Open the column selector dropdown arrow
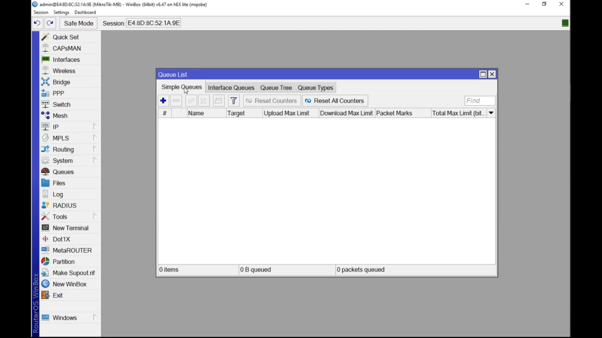This screenshot has width=602, height=338. tap(491, 113)
